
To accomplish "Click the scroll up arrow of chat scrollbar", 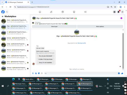I will (123, 30).
